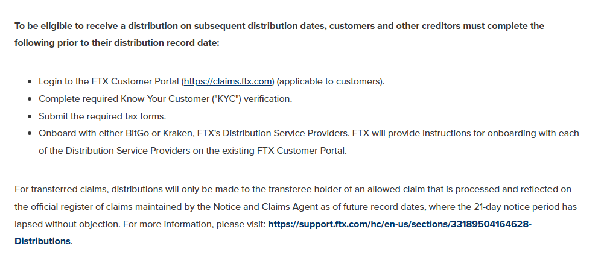Screen dimensions: 604x258
Task: Click the "For transferred claims" paragraph start
Action: (x=62, y=189)
